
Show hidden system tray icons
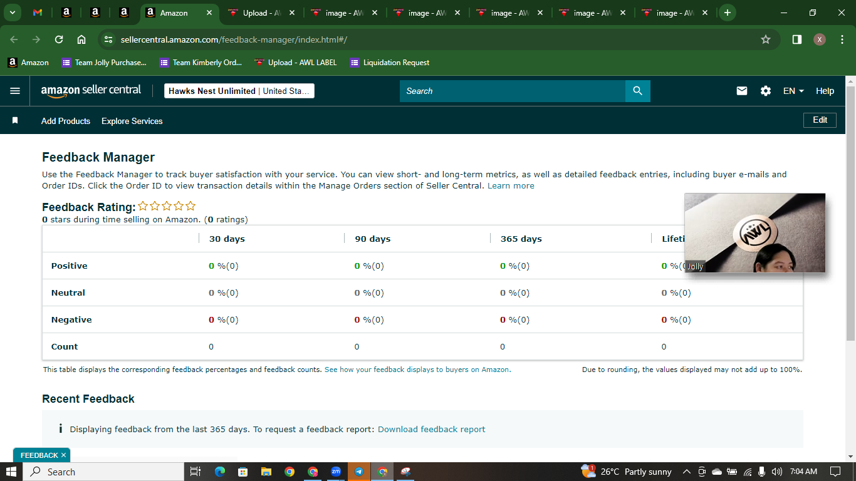pyautogui.click(x=686, y=472)
